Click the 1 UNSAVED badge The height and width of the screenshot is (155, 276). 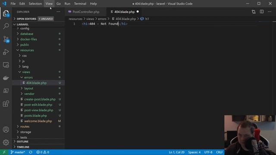46,19
